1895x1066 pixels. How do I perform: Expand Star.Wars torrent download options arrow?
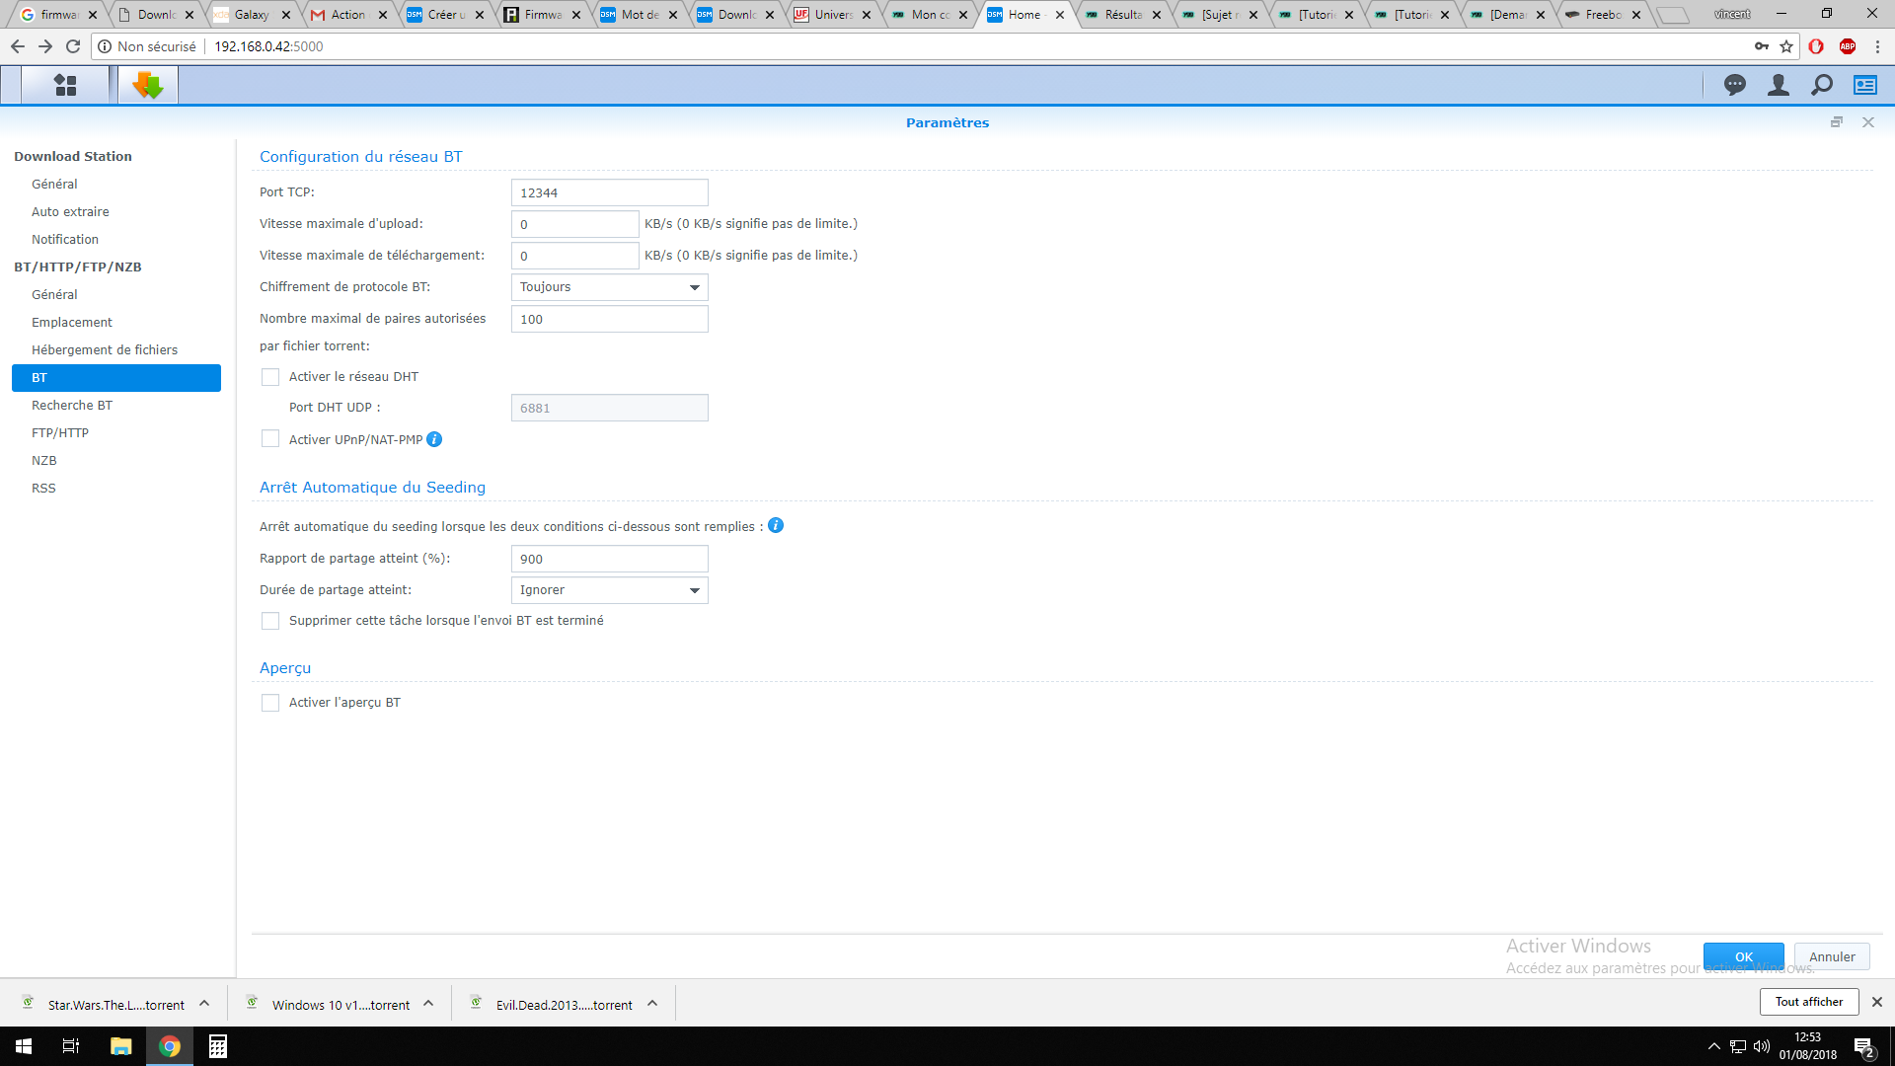204,1004
